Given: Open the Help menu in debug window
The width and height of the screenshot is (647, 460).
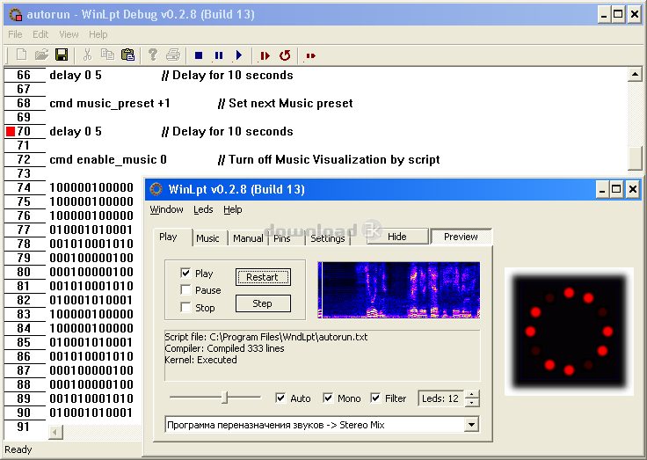Looking at the screenshot, I should pos(98,34).
